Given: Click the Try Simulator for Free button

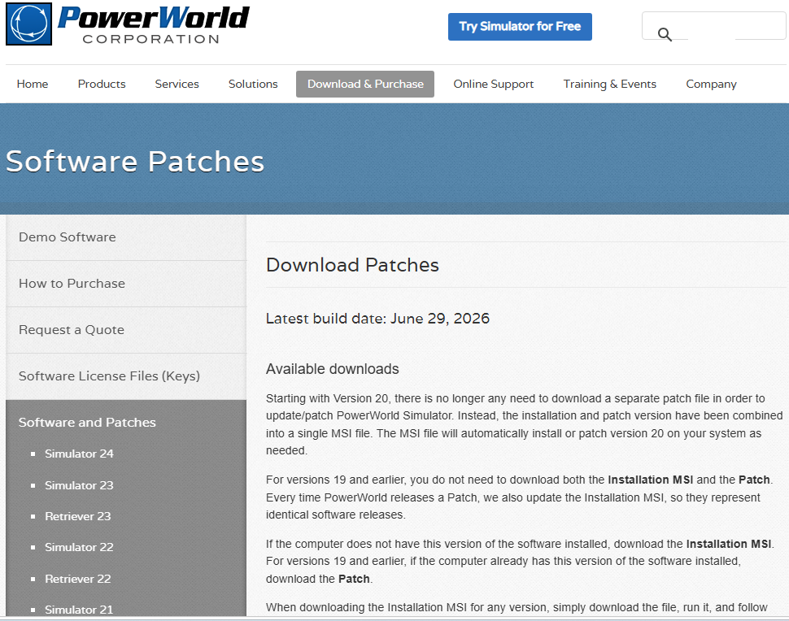Looking at the screenshot, I should [x=520, y=27].
